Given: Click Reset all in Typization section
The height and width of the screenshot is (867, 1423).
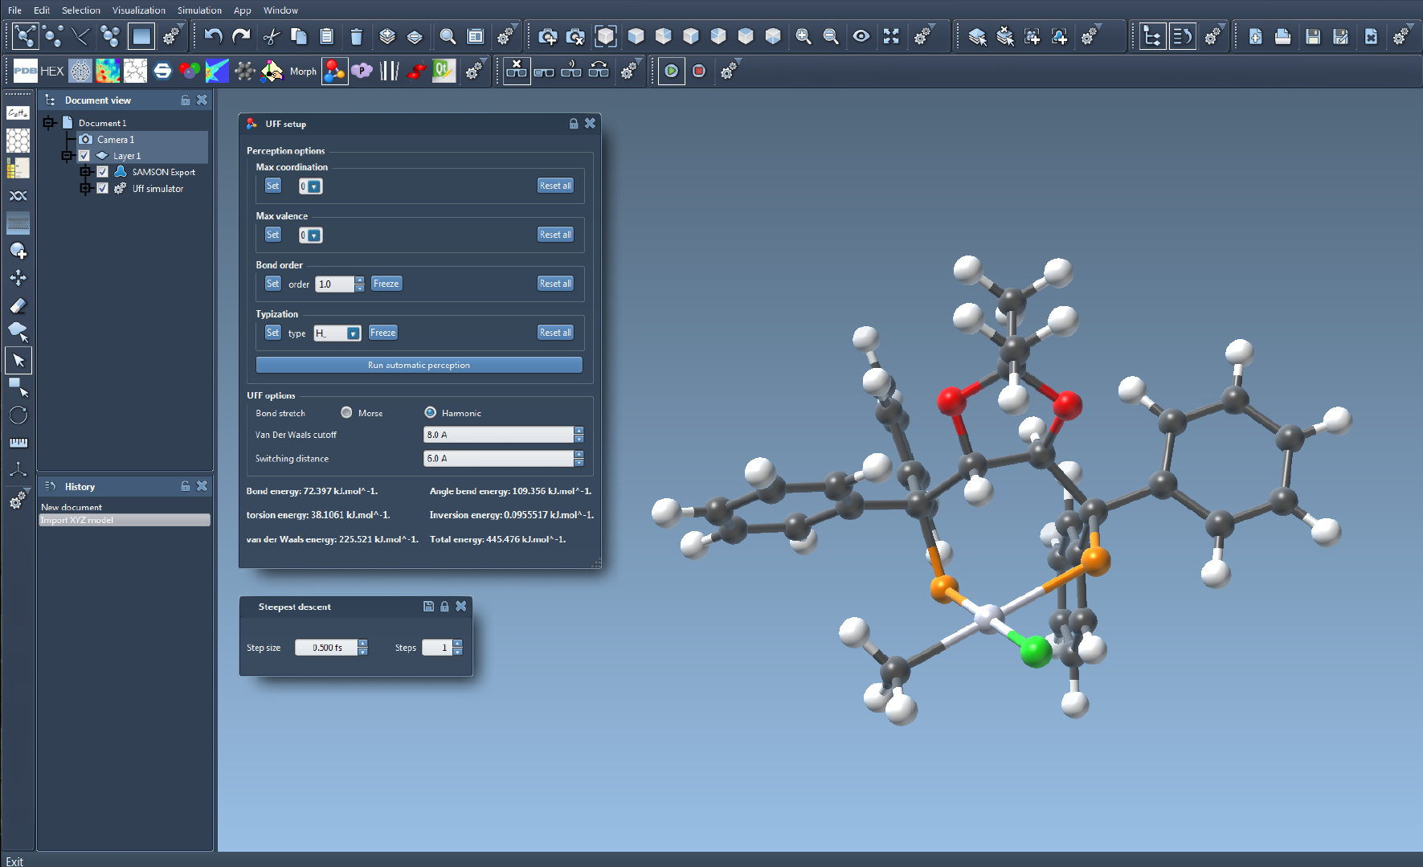Looking at the screenshot, I should click(555, 333).
